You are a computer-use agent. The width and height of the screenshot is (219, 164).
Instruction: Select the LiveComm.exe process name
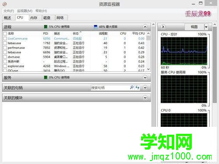[18, 38]
